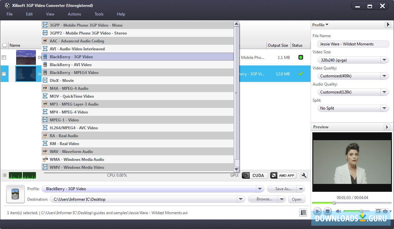The image size is (394, 229).
Task: Open the Split options dropdown
Action: (x=384, y=108)
